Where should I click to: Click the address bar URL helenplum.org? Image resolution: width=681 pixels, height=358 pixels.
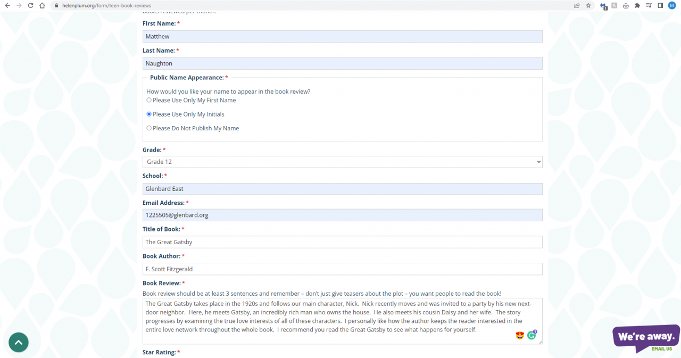point(106,5)
